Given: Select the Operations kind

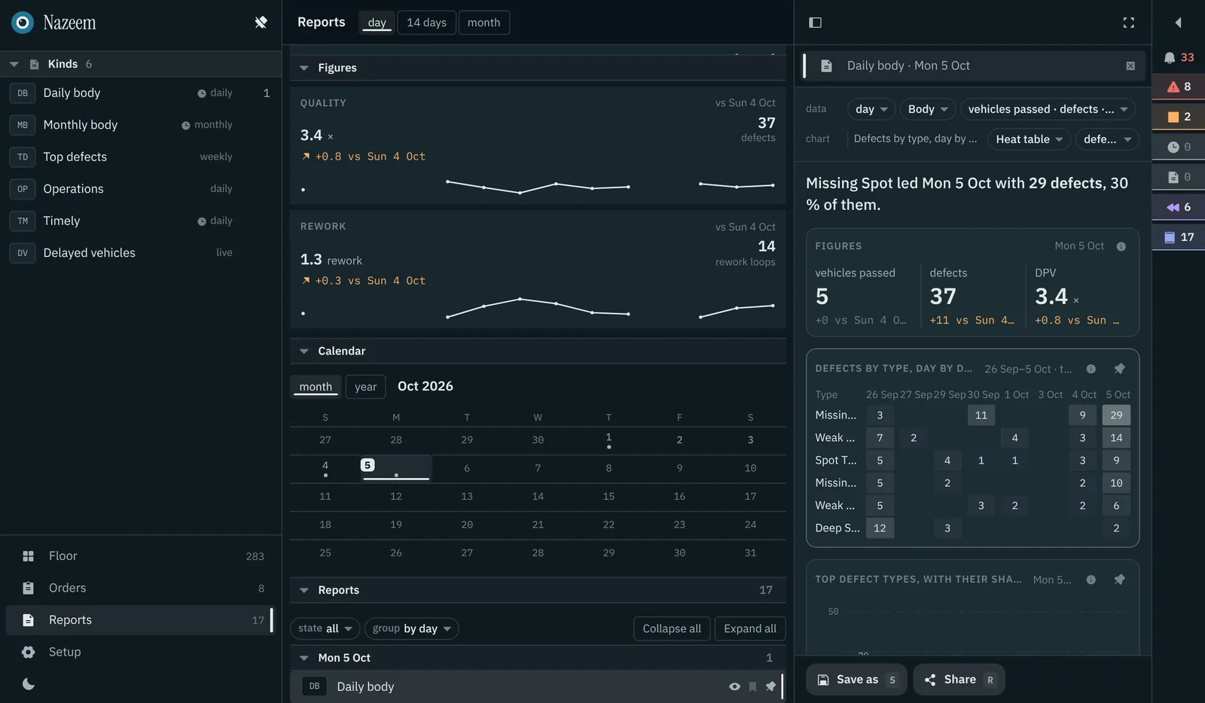Looking at the screenshot, I should (x=140, y=189).
